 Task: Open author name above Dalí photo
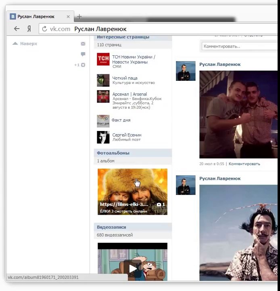click(220, 179)
